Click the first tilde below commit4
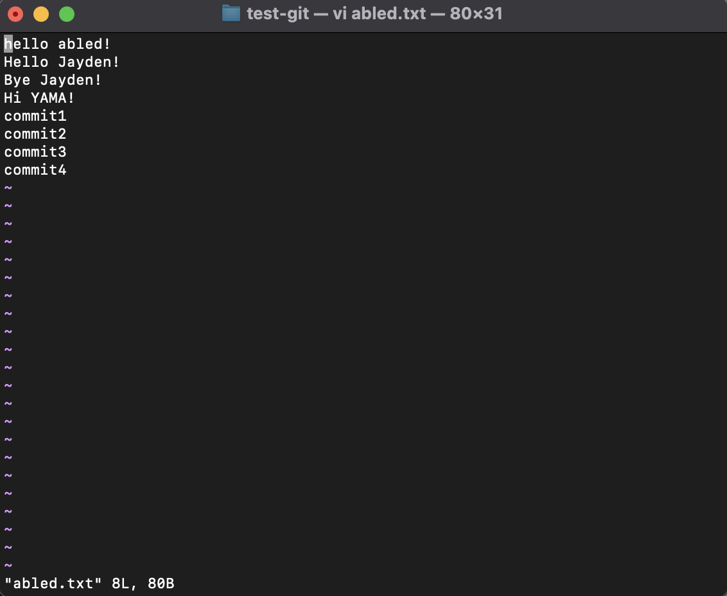 8,188
